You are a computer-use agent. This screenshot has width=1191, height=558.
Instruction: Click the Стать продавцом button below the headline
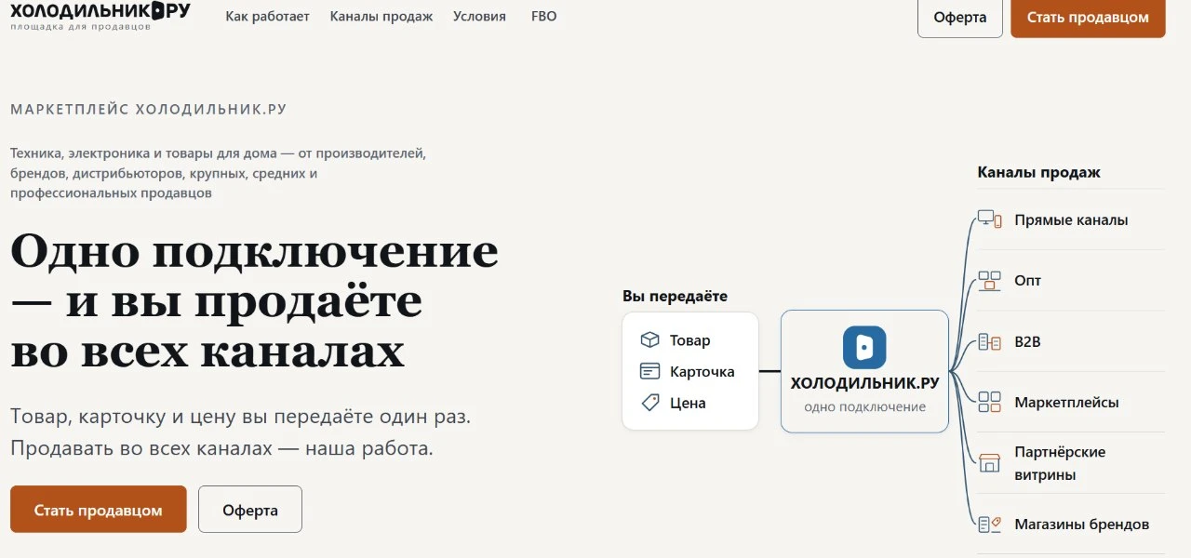(x=99, y=510)
